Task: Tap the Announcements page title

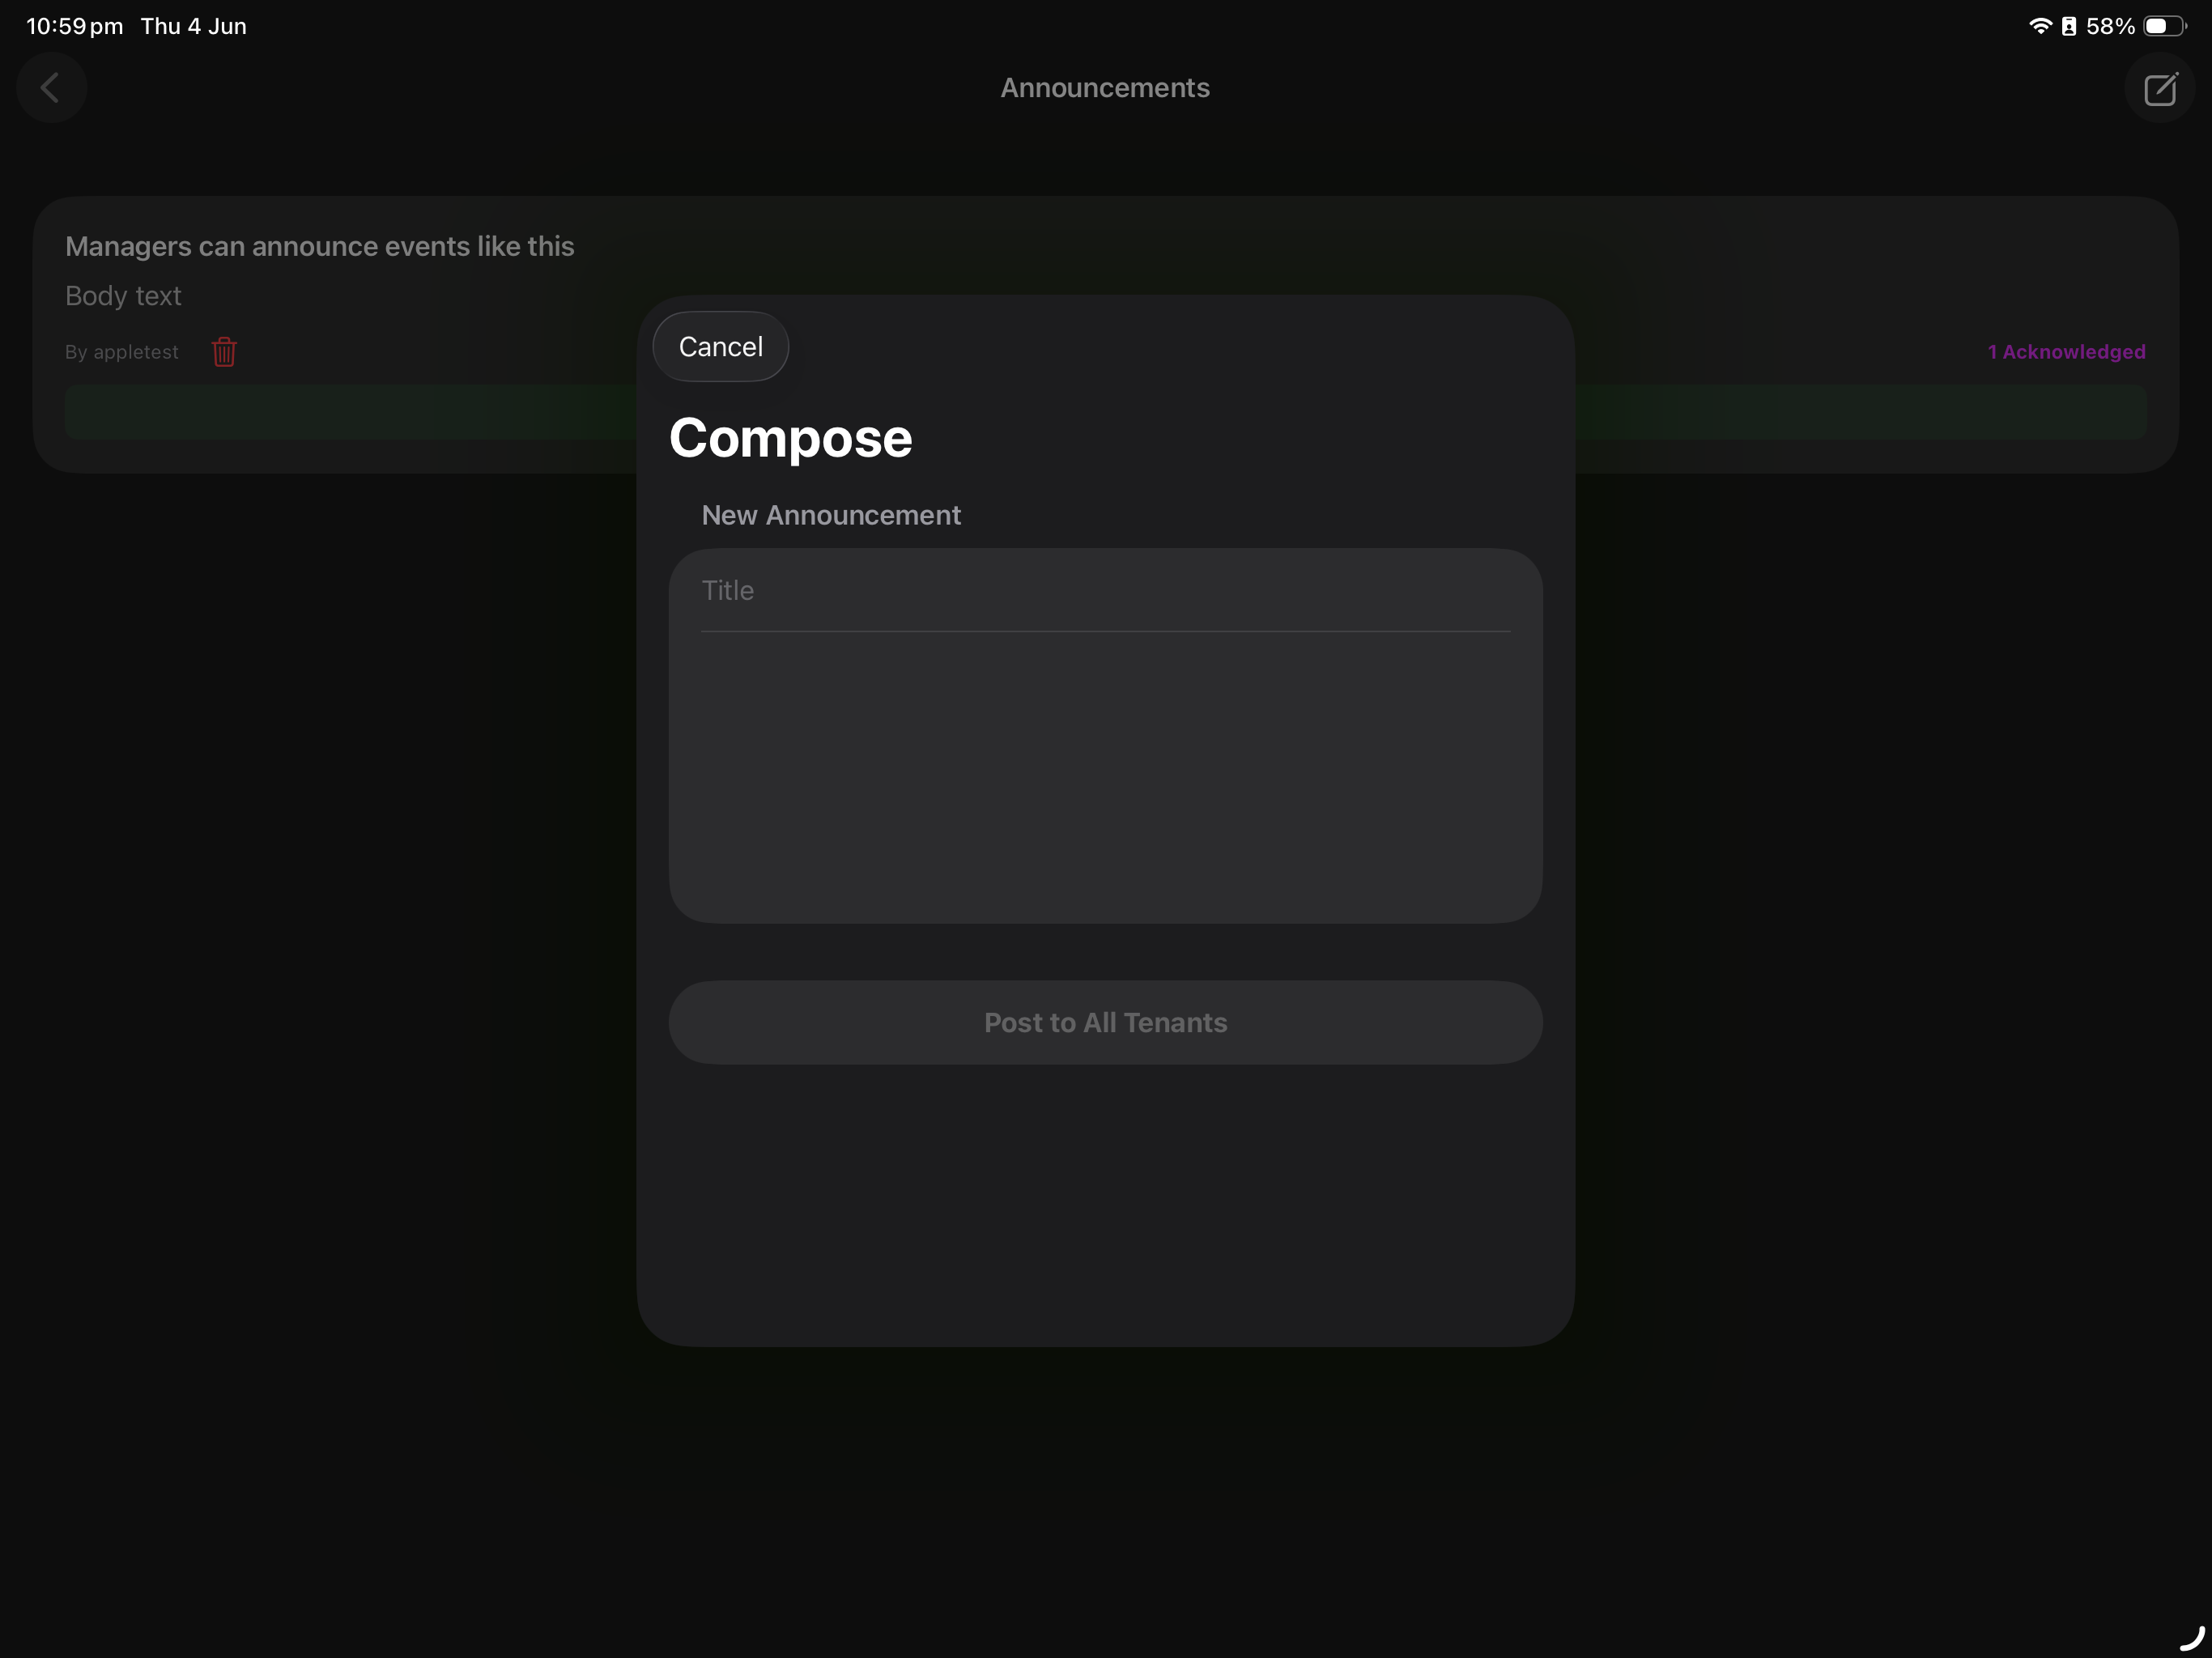Action: tap(1105, 88)
